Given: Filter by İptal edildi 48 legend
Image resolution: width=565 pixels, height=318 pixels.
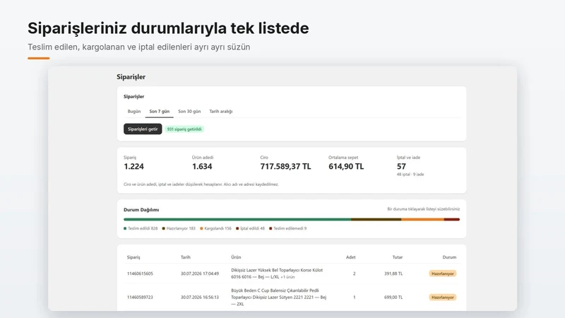Looking at the screenshot, I should click(250, 228).
